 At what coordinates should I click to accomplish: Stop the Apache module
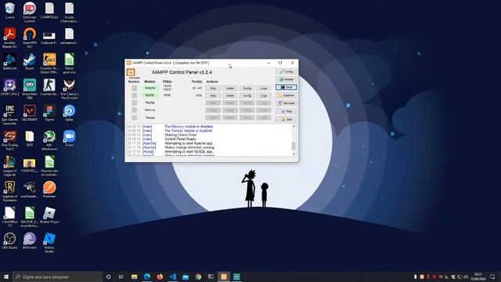213,88
